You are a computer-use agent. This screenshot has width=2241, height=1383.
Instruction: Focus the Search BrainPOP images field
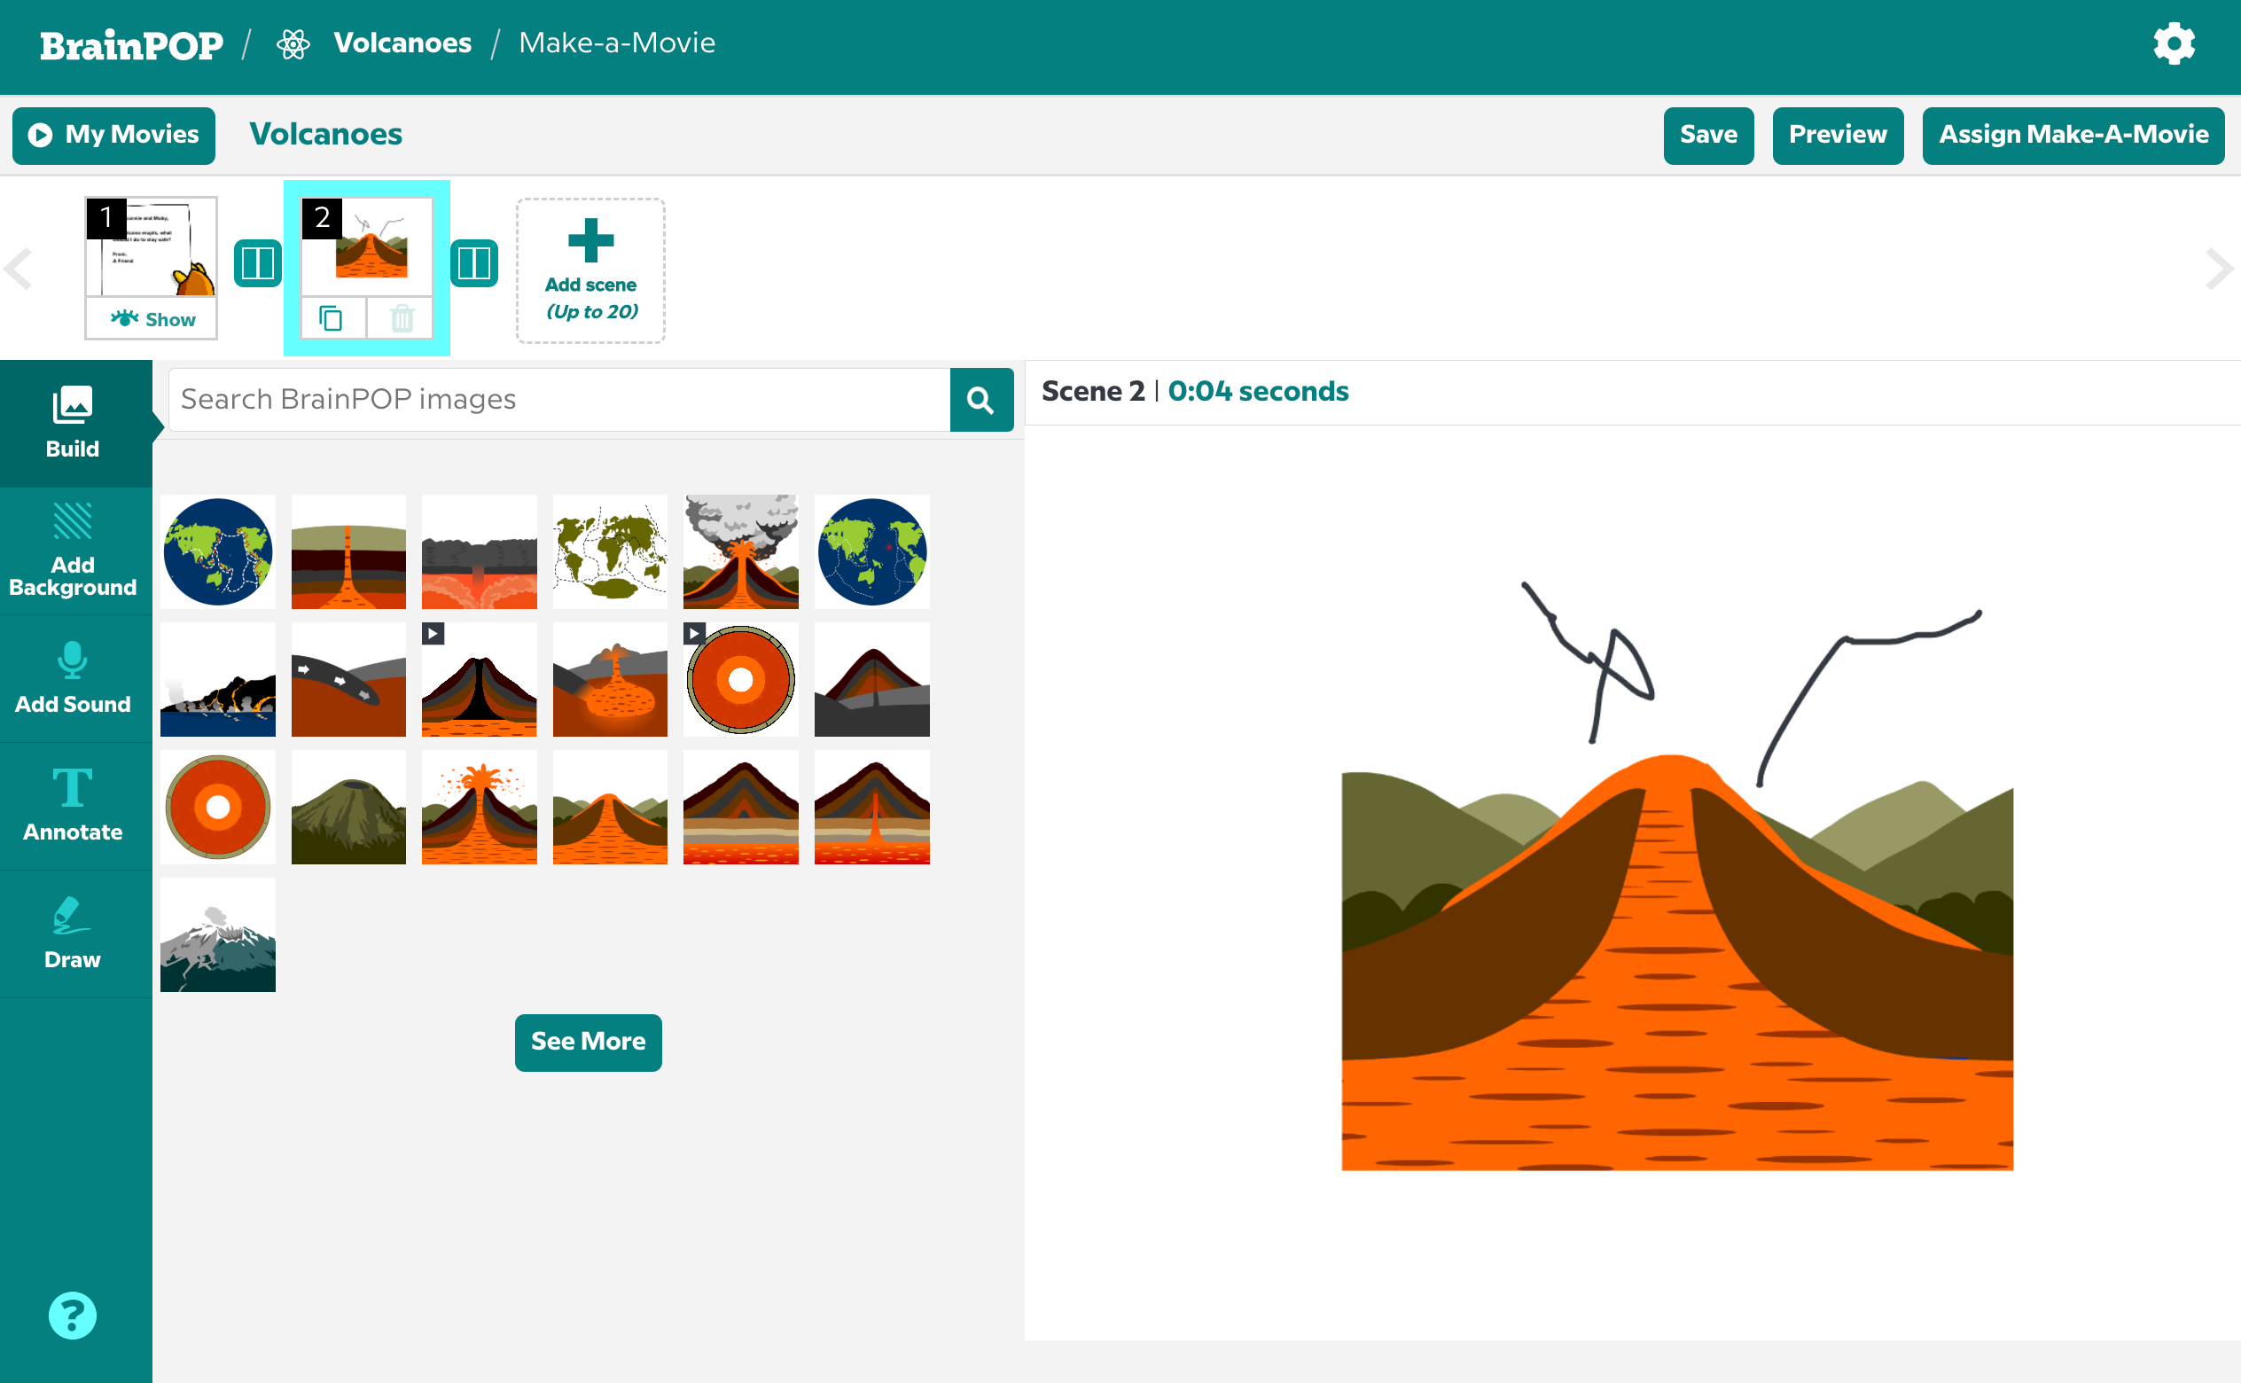coord(559,400)
